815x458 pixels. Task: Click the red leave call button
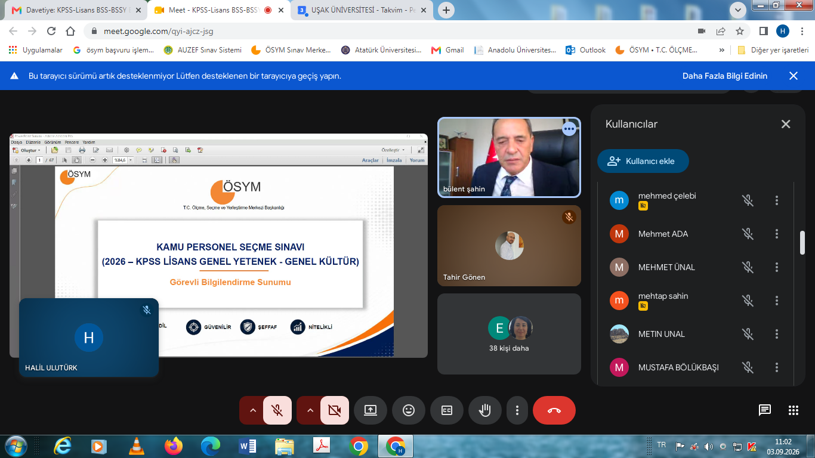554,410
